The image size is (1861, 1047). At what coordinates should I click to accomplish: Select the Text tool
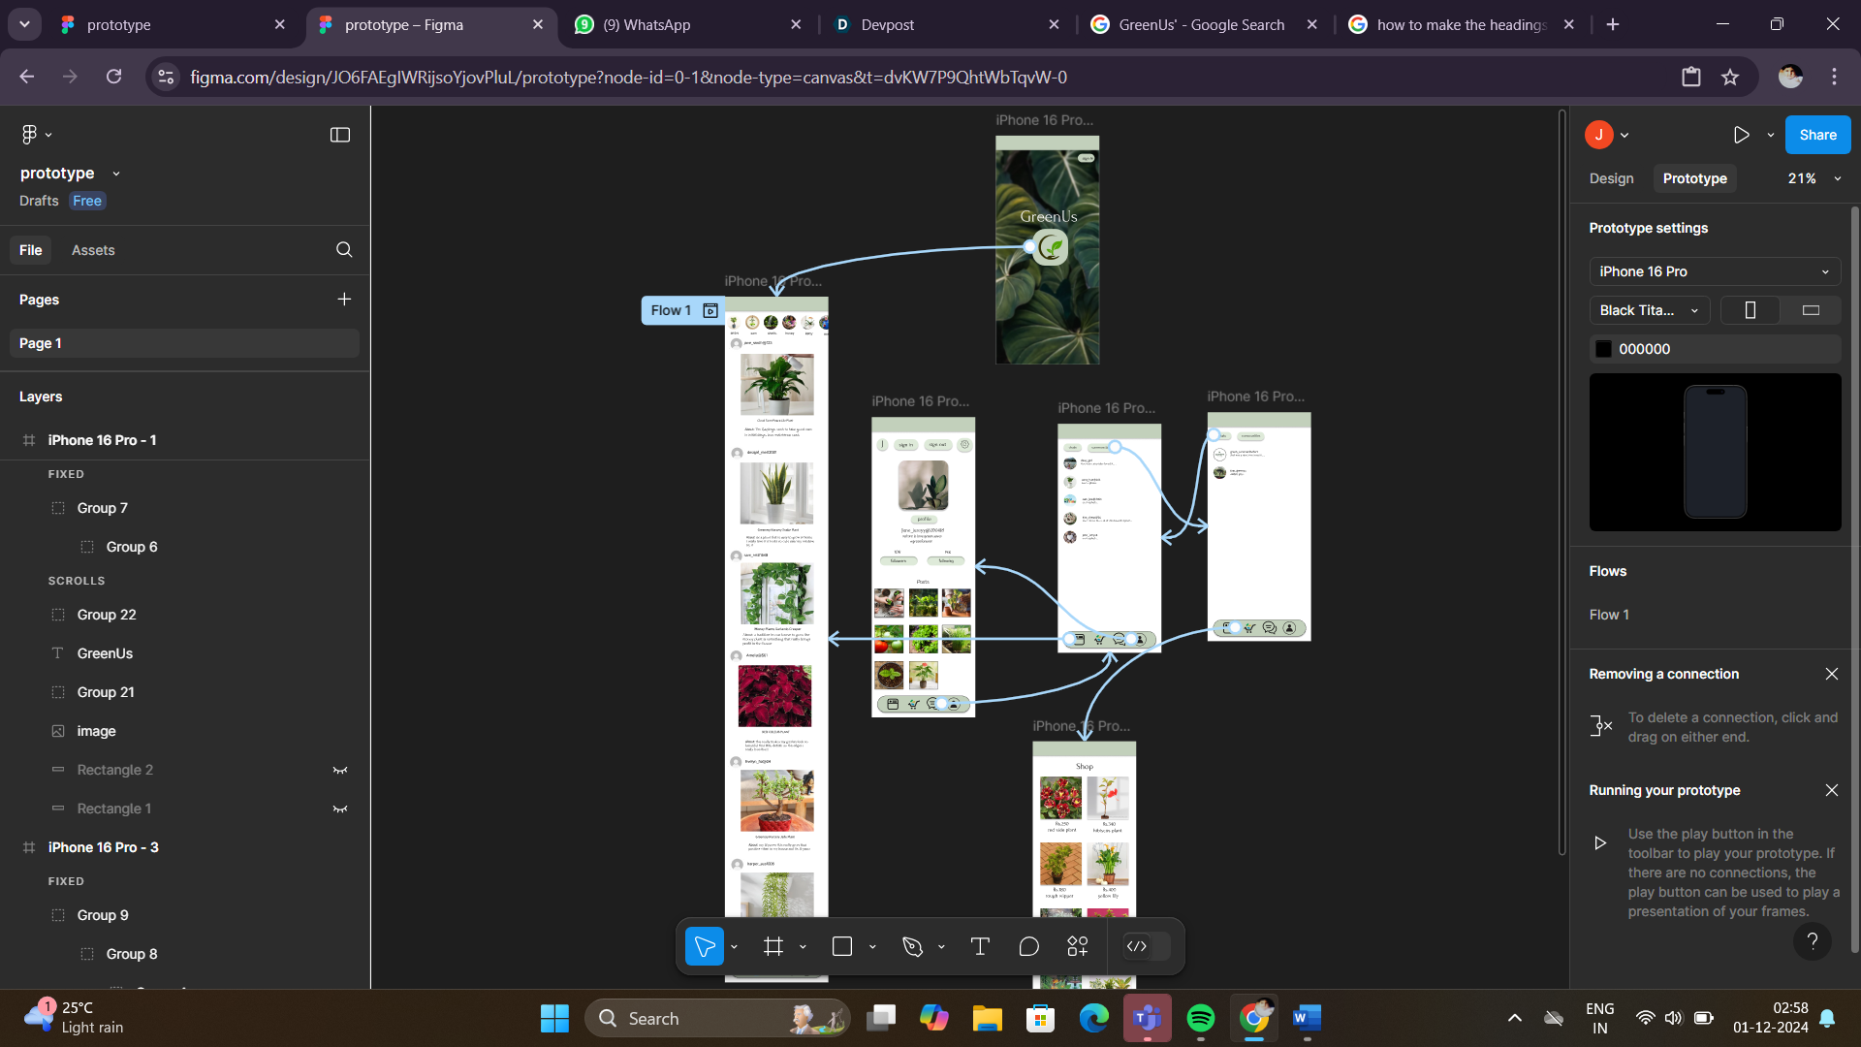(980, 946)
